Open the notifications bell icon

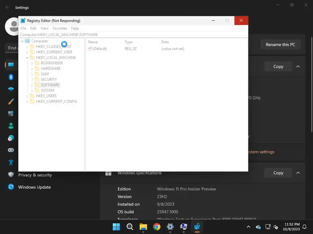coord(305,227)
